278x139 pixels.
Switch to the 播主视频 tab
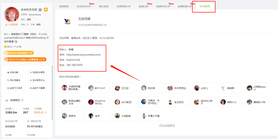click(x=104, y=7)
